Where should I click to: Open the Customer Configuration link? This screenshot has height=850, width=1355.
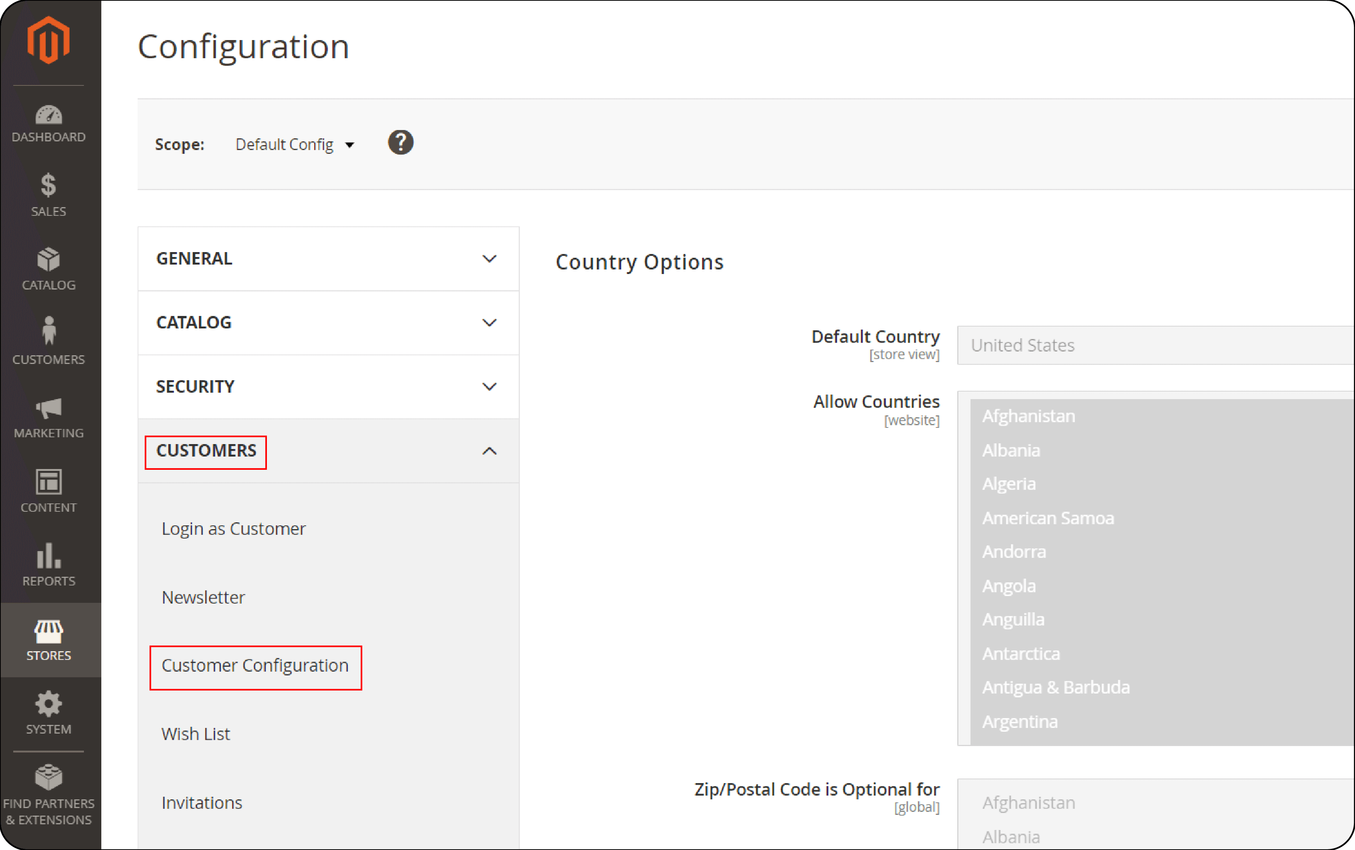(255, 666)
